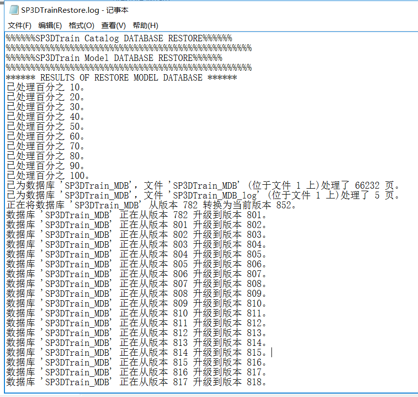
Task: Click the line 从版本 805 升级到版本 806
Action: click(x=136, y=265)
